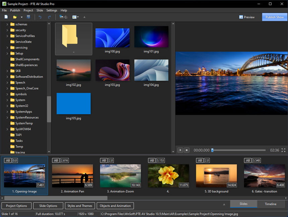Image resolution: width=288 pixels, height=217 pixels.
Task: Select the 6. Gates -transition slide
Action: (x=264, y=176)
